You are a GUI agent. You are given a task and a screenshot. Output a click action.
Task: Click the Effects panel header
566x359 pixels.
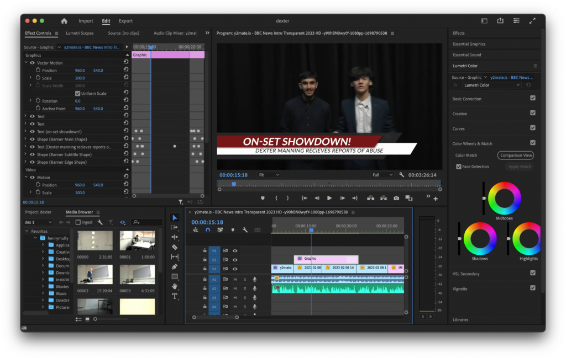459,33
